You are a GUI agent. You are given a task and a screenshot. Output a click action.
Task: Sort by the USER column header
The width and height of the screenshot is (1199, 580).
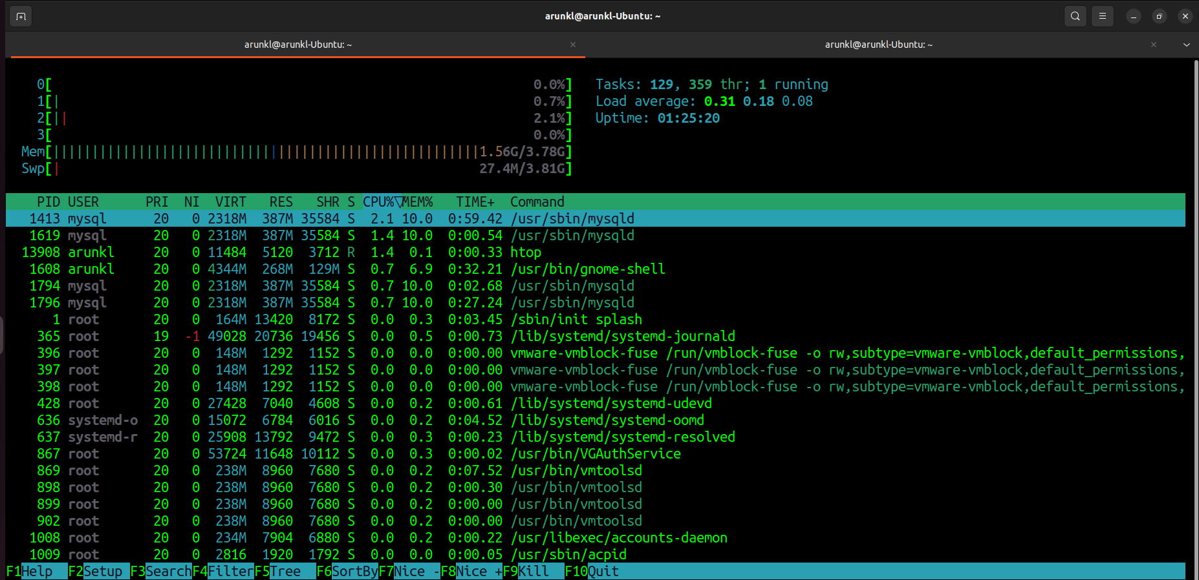pos(83,202)
